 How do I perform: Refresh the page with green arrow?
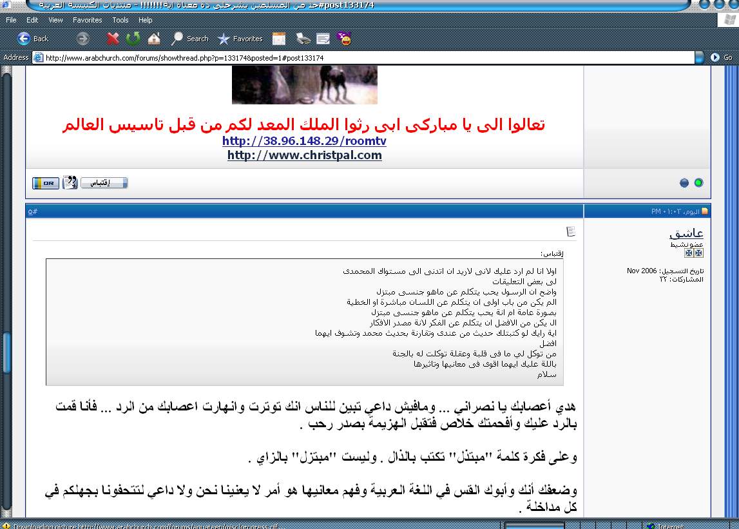[133, 39]
